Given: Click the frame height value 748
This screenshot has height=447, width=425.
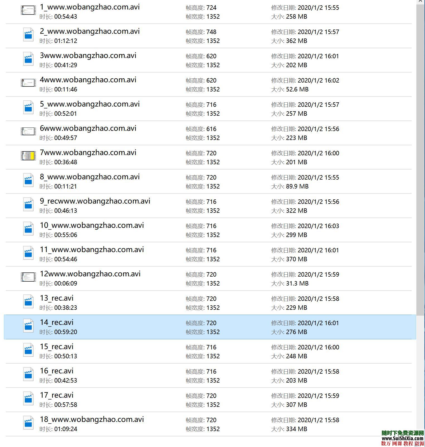Looking at the screenshot, I should click(x=211, y=32).
